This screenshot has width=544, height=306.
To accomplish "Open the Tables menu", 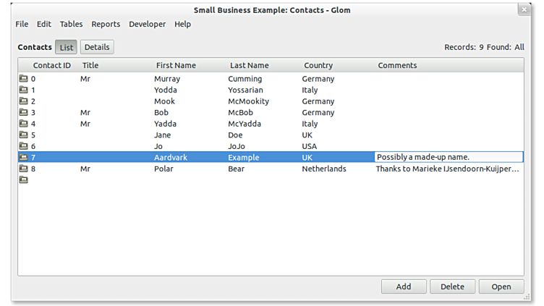I will point(71,24).
